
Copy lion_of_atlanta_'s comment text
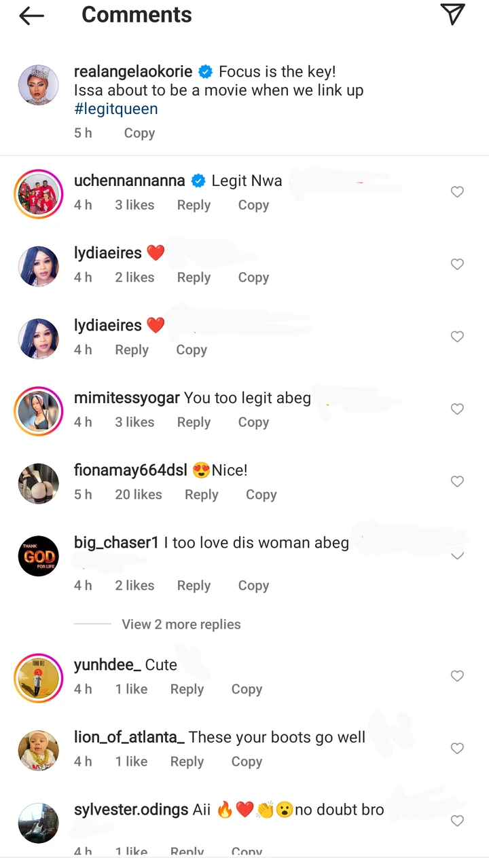pos(247,762)
